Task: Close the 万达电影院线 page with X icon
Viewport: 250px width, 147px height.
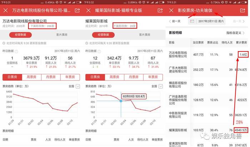Action: pos(5,11)
